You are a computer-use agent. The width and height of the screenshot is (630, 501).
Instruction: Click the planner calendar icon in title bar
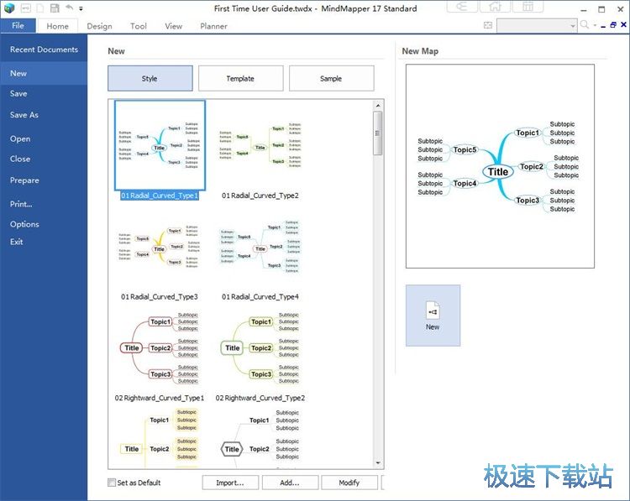[x=528, y=7]
